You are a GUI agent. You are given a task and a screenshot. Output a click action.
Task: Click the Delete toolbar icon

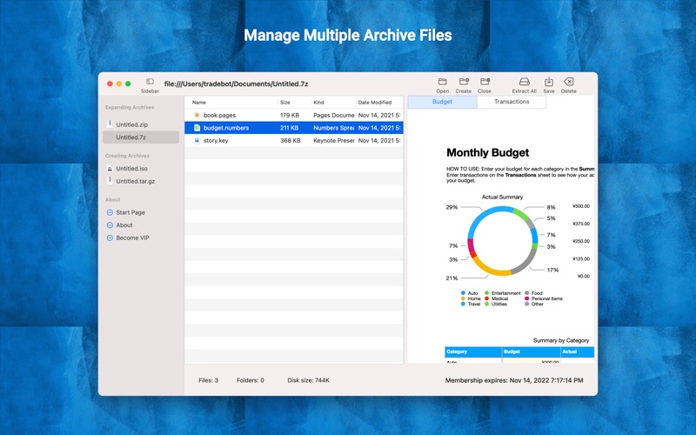(568, 82)
